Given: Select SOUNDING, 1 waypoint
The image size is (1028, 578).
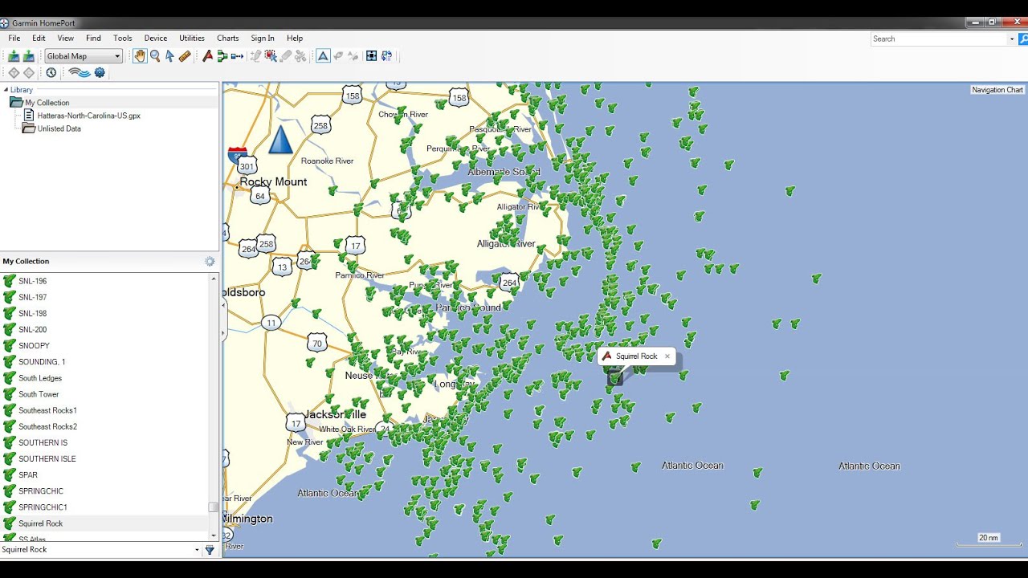Looking at the screenshot, I should [104, 362].
